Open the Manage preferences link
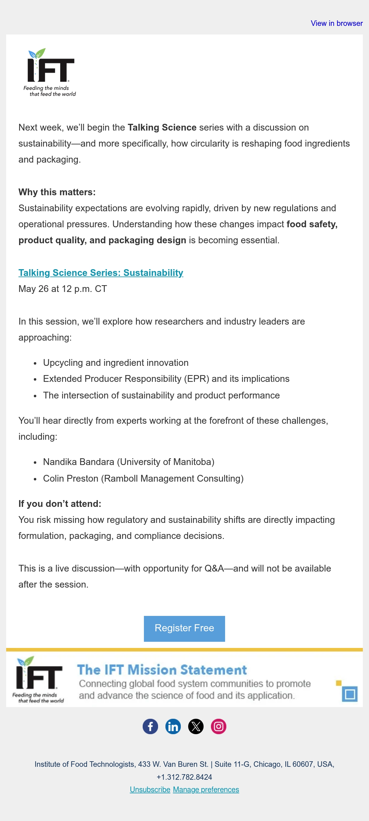Viewport: 369px width, 821px height. (206, 790)
